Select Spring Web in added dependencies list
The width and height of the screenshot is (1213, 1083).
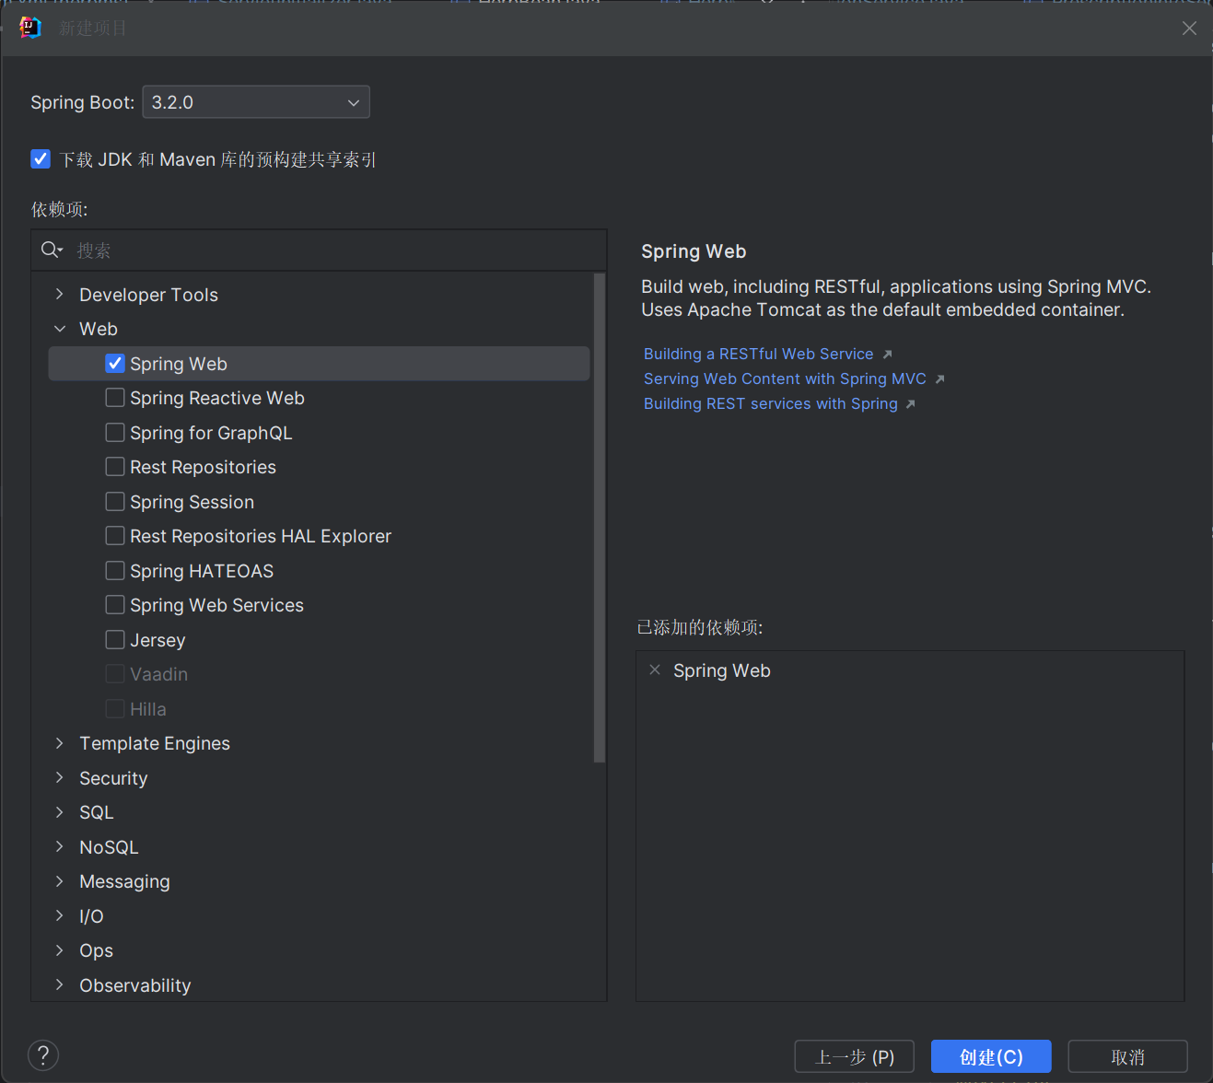[722, 670]
